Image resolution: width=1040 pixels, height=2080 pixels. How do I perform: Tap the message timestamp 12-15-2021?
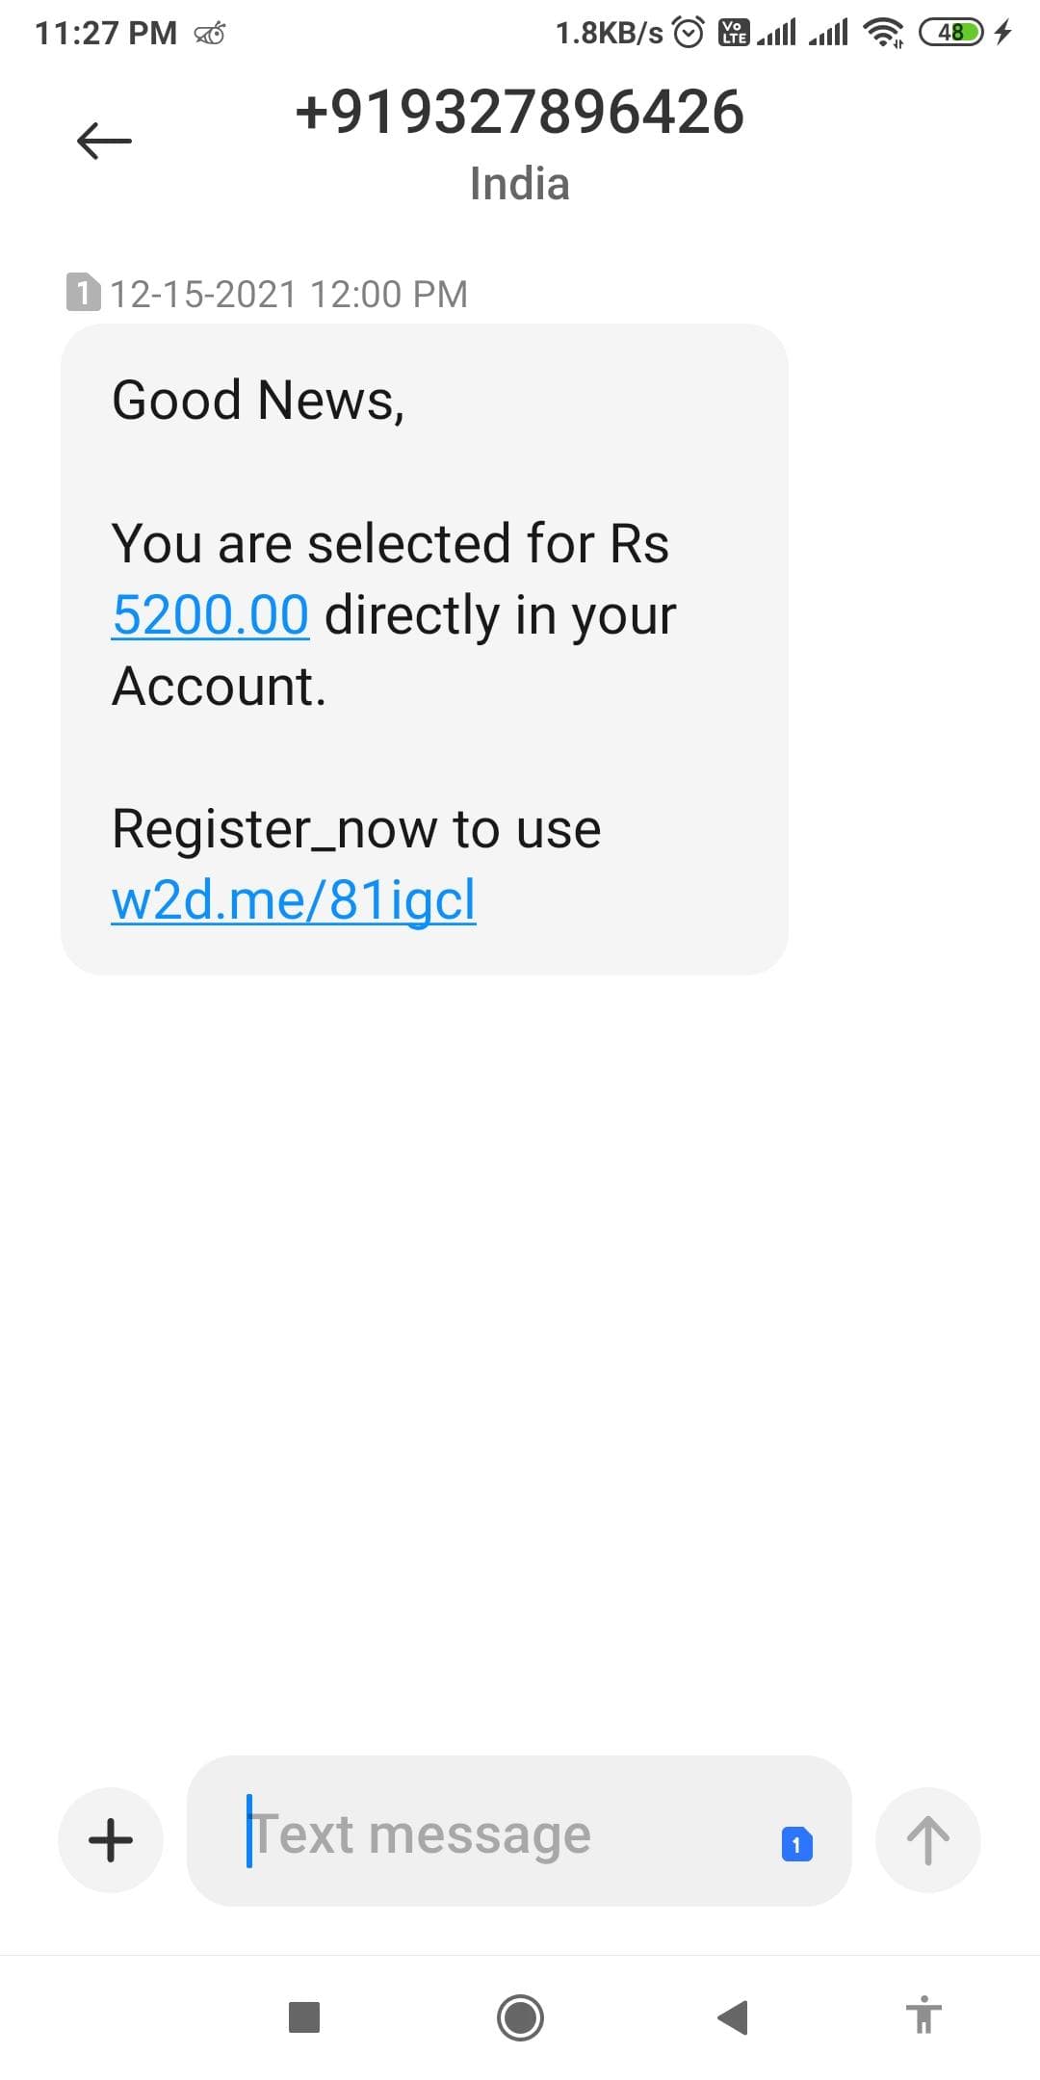(x=289, y=294)
